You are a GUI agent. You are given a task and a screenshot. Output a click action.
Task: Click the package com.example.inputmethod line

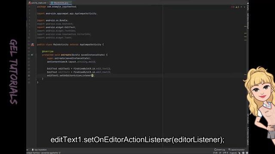[57, 7]
